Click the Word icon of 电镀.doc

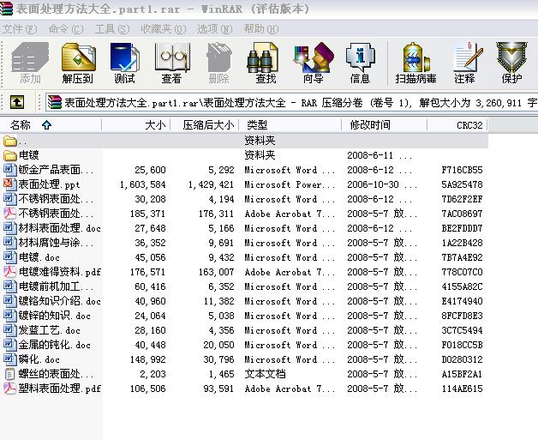click(x=10, y=257)
